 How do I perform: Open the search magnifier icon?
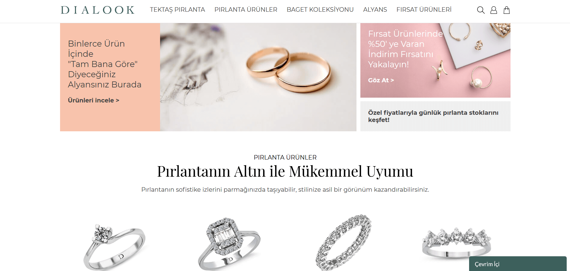[481, 10]
